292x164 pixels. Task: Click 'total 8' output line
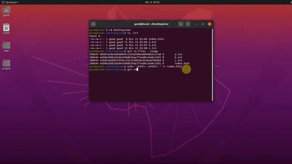tap(94, 36)
